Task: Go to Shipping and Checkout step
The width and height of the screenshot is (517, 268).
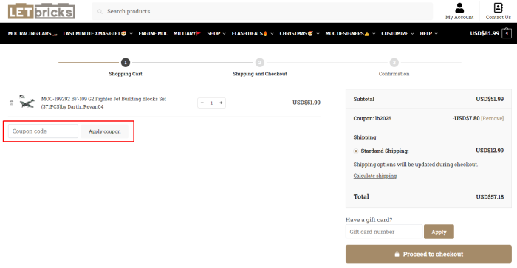Action: coord(259,74)
